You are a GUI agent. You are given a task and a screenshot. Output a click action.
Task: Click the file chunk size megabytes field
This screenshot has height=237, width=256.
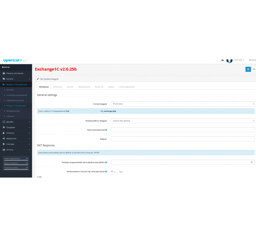coord(183,162)
